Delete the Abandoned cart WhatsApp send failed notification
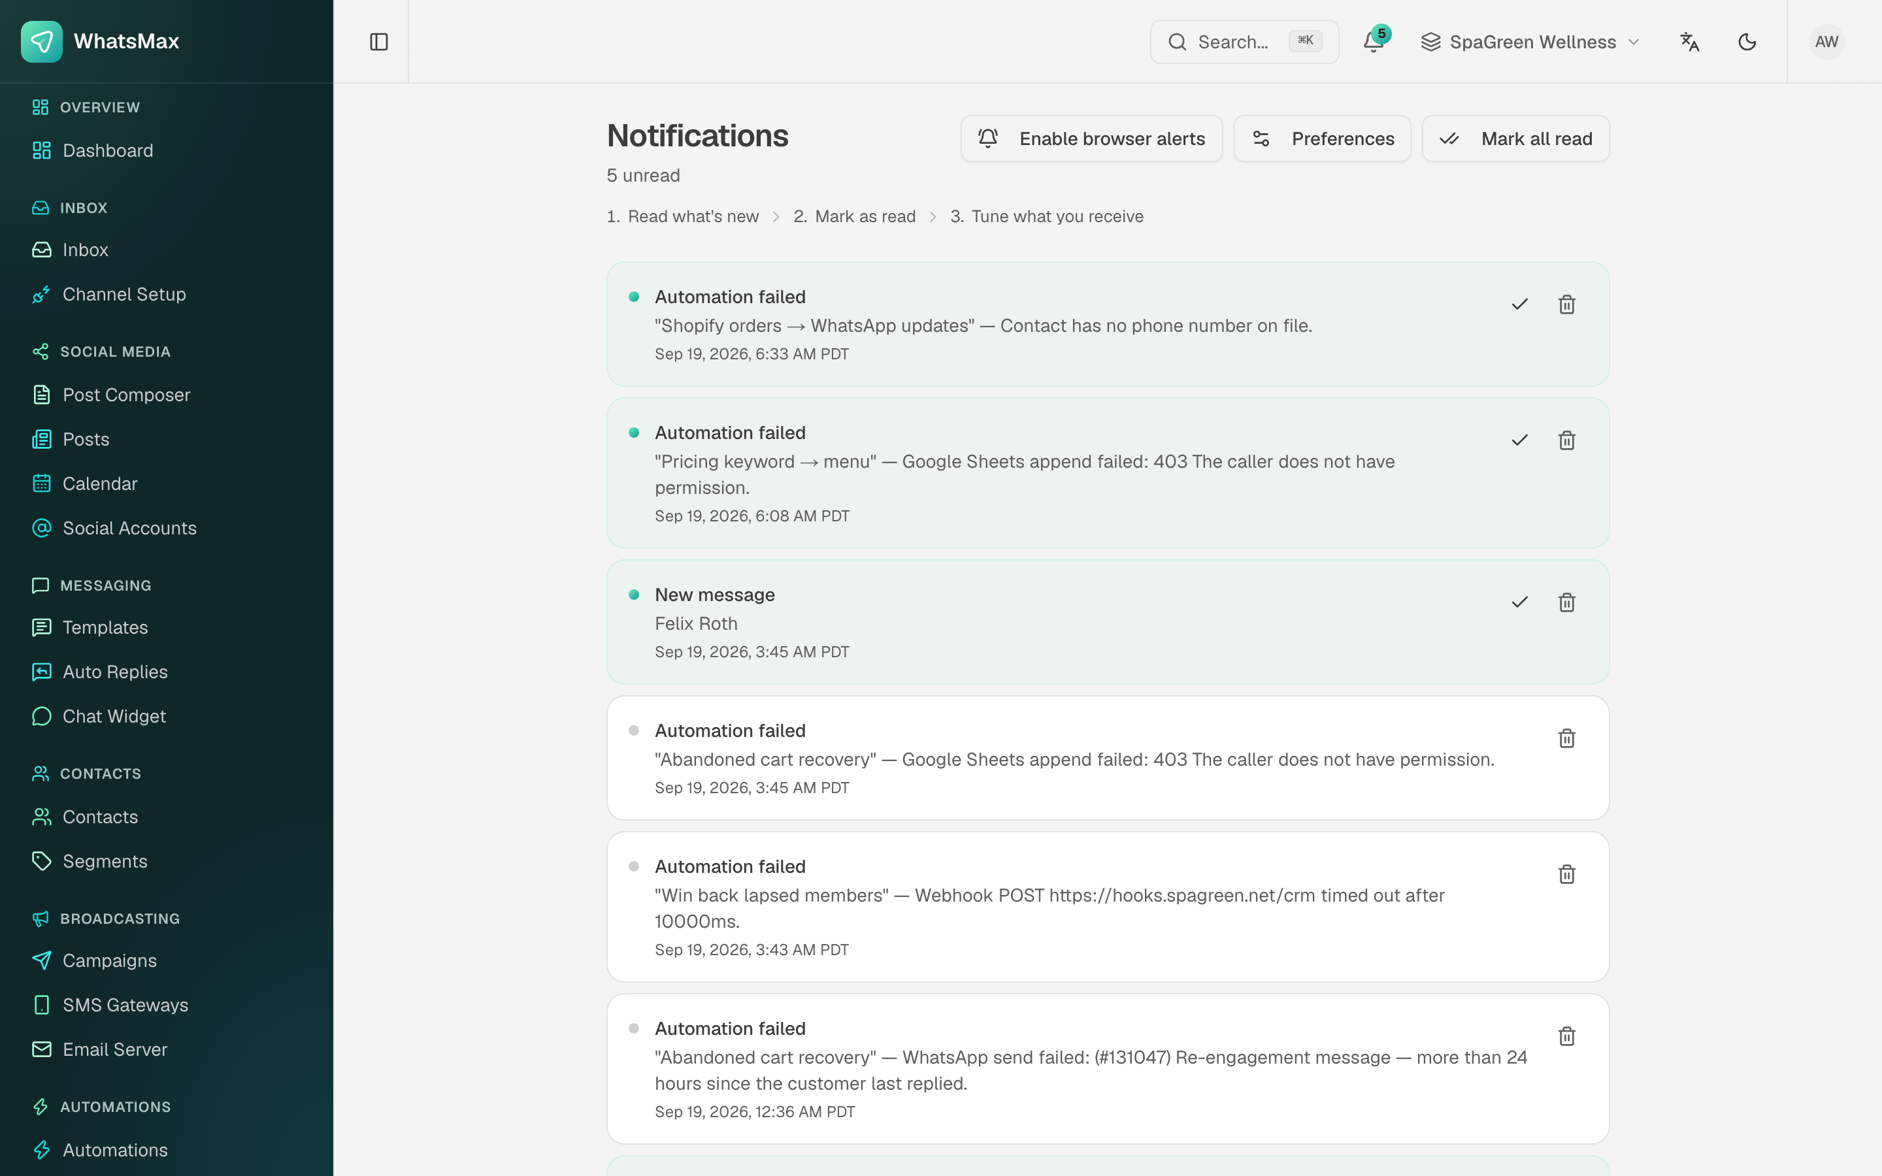This screenshot has width=1882, height=1176. pos(1566,1036)
